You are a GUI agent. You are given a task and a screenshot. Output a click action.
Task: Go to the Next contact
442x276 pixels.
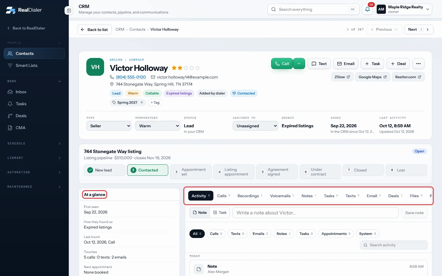tap(419, 29)
